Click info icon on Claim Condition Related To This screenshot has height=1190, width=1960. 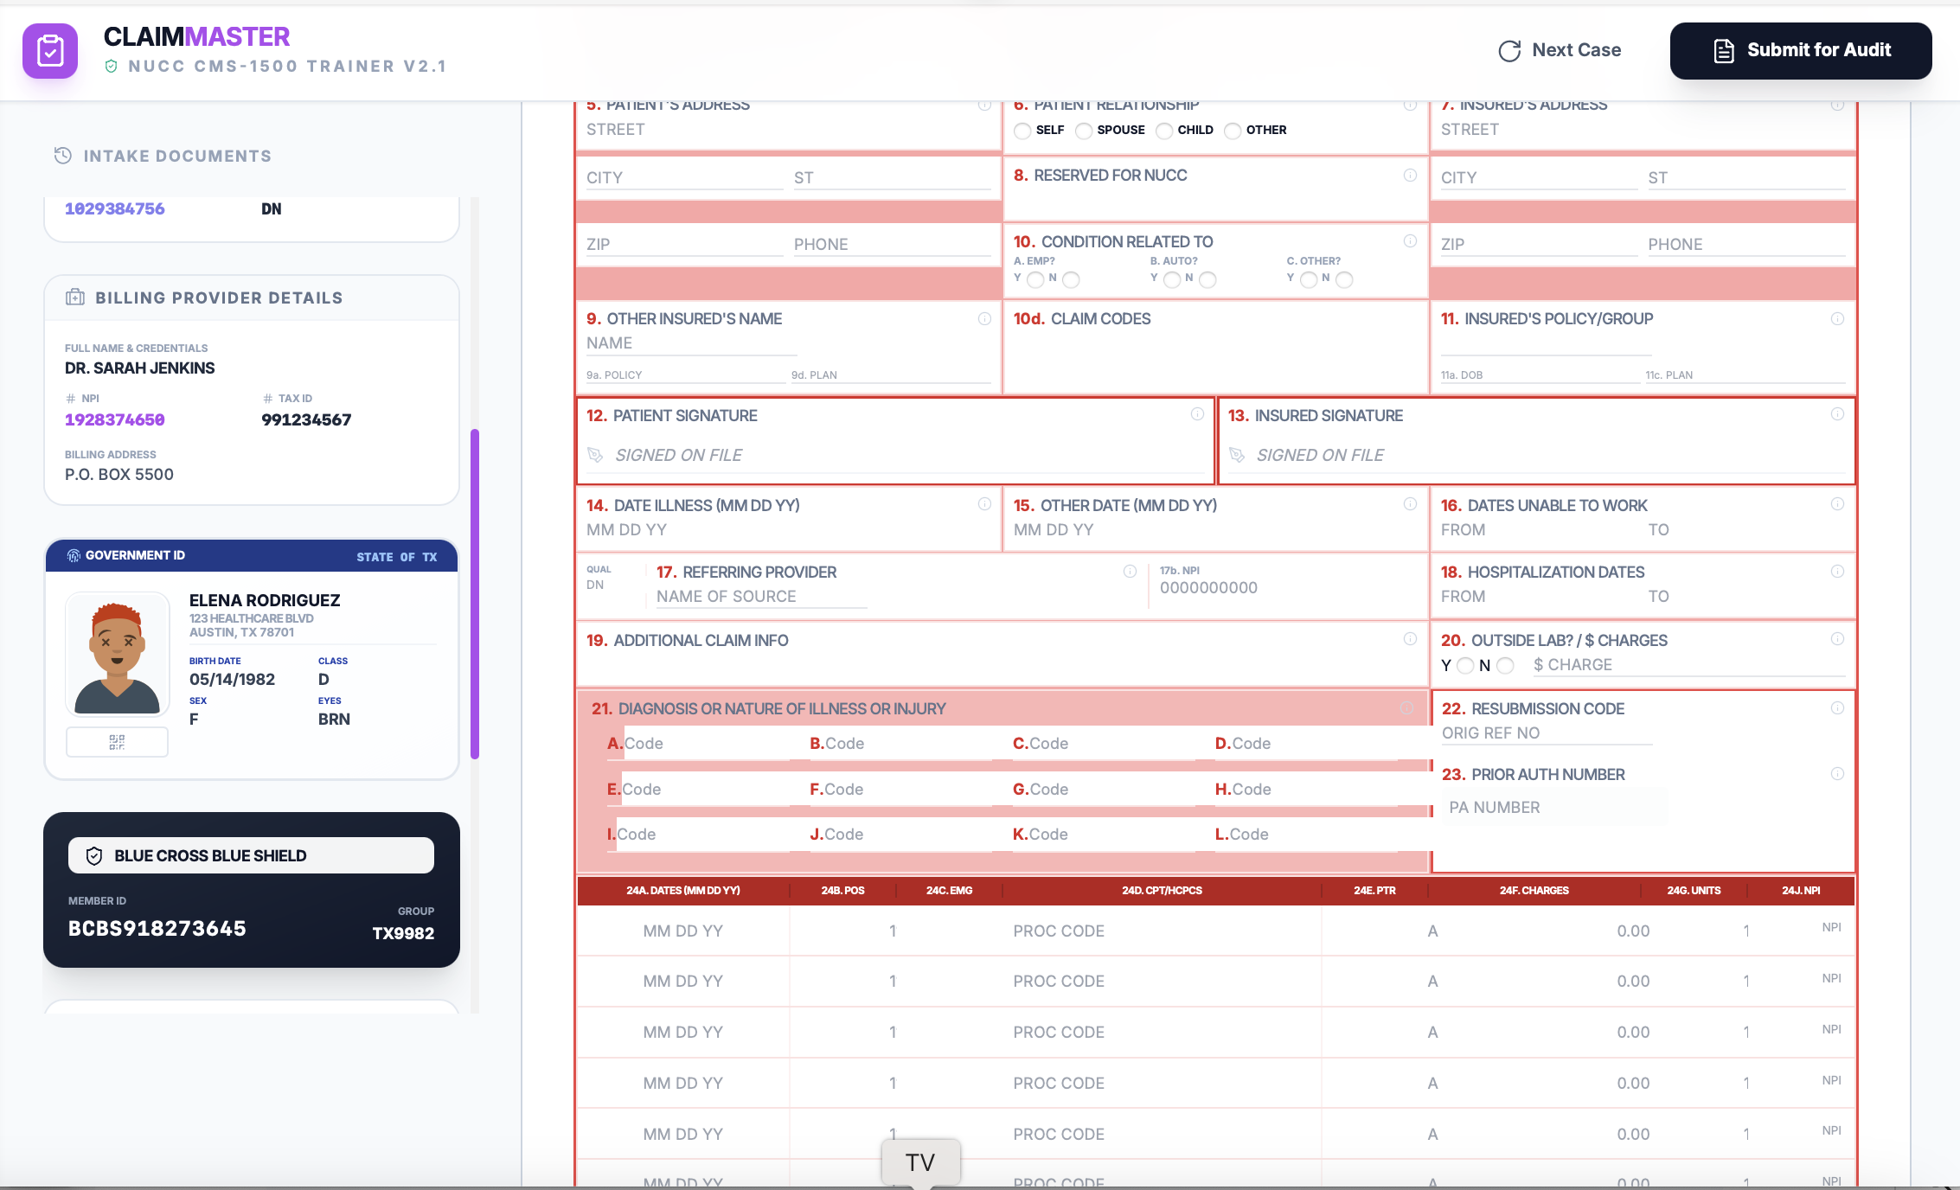[x=1410, y=241]
